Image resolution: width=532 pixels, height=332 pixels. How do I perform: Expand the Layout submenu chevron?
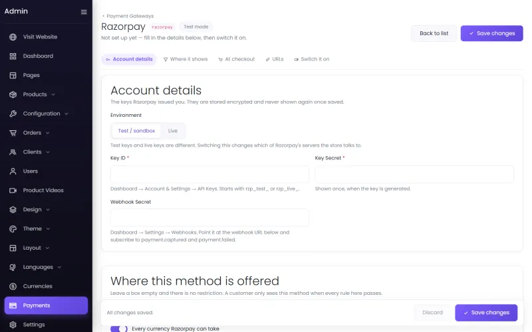click(x=47, y=248)
